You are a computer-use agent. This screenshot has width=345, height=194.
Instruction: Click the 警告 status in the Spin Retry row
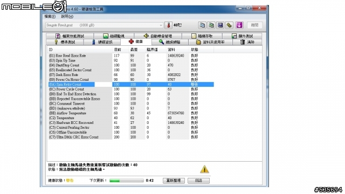coord(194,85)
